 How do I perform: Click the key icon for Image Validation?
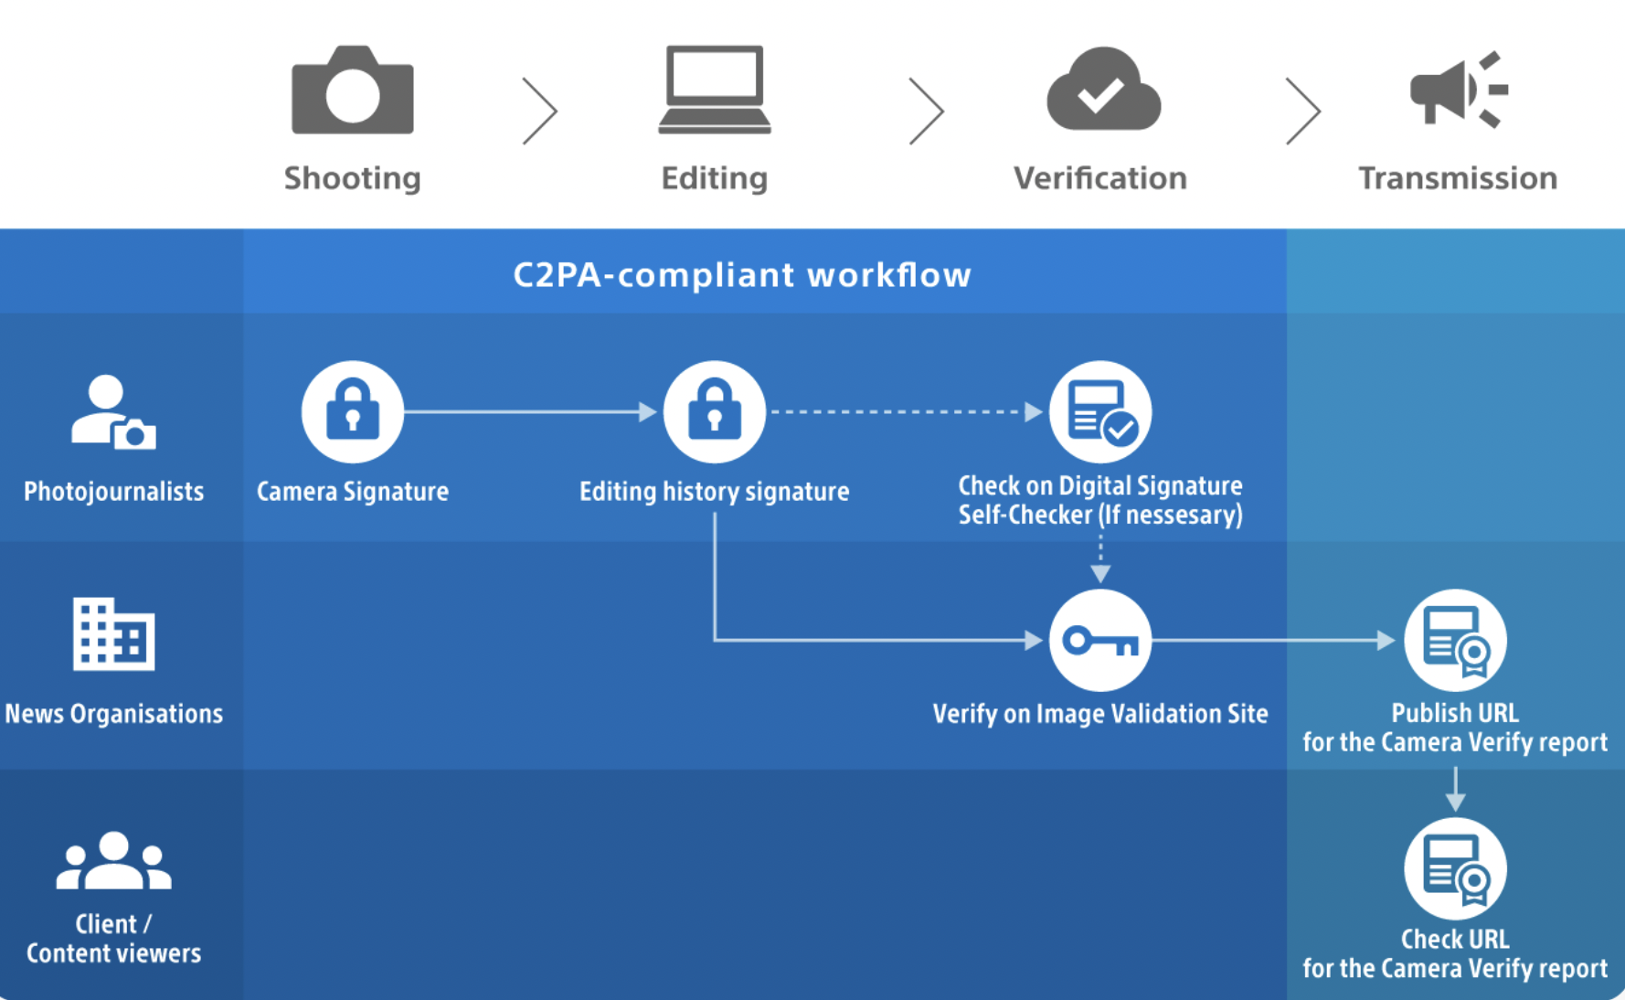pyautogui.click(x=1100, y=640)
